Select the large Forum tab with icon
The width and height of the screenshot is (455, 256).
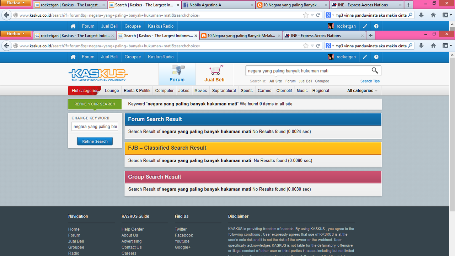[x=177, y=74]
